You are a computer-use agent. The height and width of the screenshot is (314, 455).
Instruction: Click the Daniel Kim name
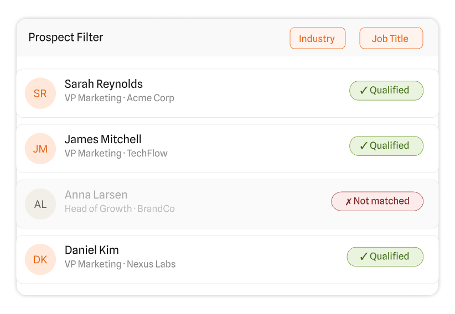91,250
